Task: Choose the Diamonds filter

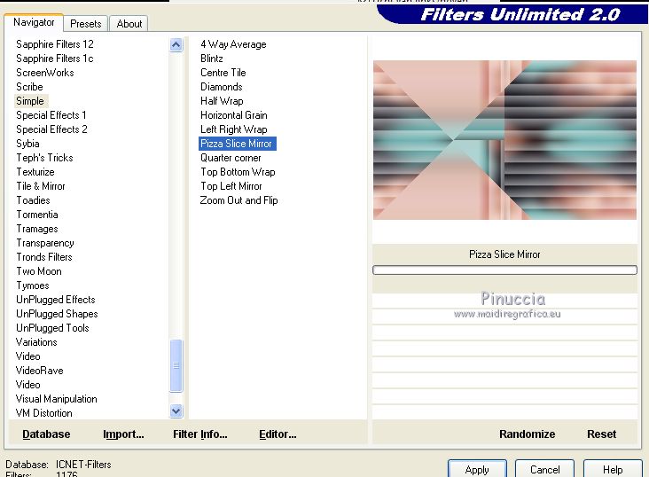Action: point(221,87)
